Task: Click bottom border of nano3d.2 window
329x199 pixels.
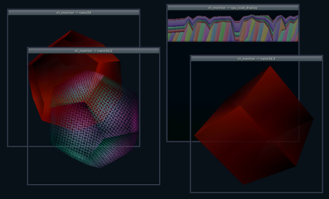Action: (x=94, y=185)
